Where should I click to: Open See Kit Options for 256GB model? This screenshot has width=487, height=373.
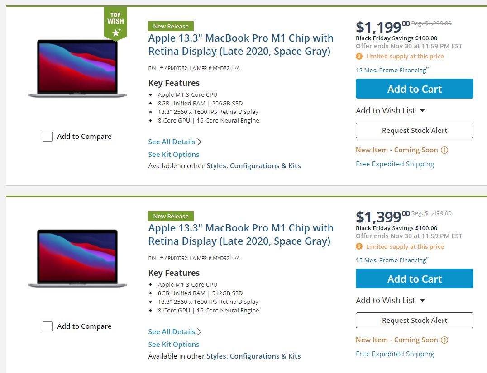pos(174,155)
